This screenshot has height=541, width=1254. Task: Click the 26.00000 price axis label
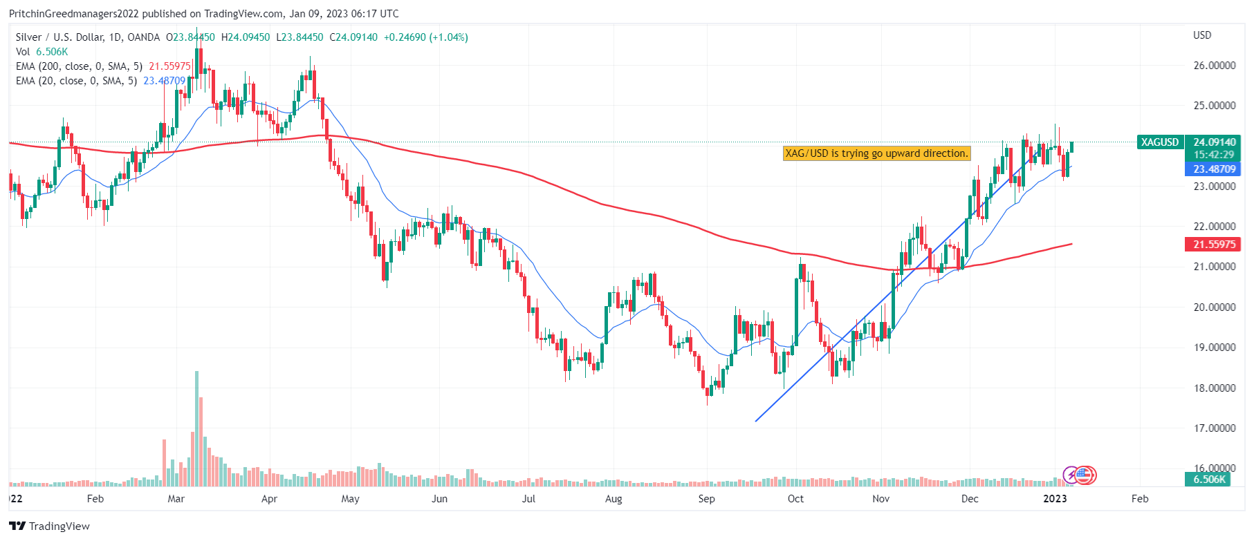coord(1215,66)
